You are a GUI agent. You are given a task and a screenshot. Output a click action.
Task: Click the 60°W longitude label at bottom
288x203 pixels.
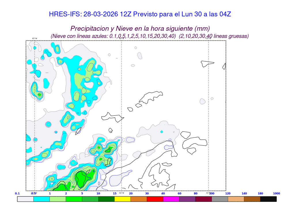pos(122,193)
